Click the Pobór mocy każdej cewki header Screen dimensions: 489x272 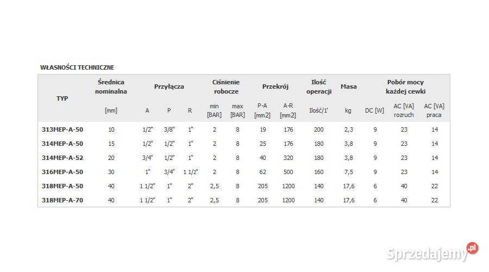click(405, 87)
